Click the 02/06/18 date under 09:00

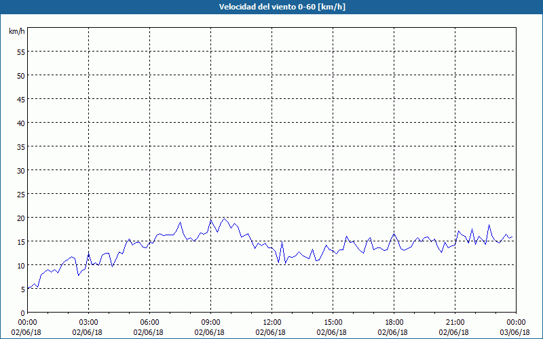[x=210, y=332]
